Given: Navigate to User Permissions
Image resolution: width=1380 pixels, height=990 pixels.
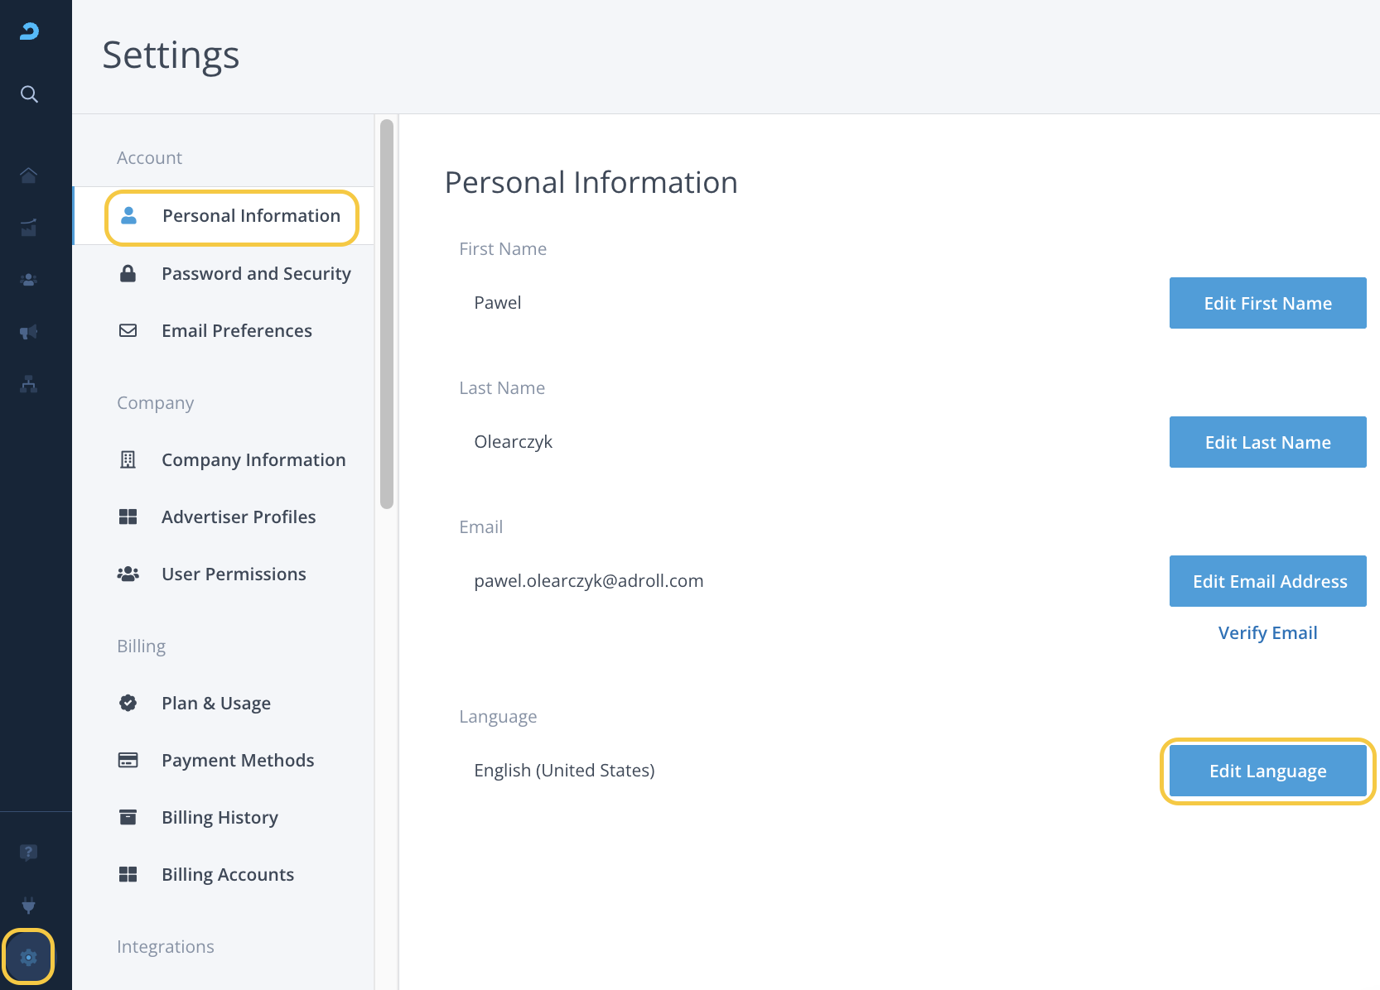Looking at the screenshot, I should click(234, 574).
